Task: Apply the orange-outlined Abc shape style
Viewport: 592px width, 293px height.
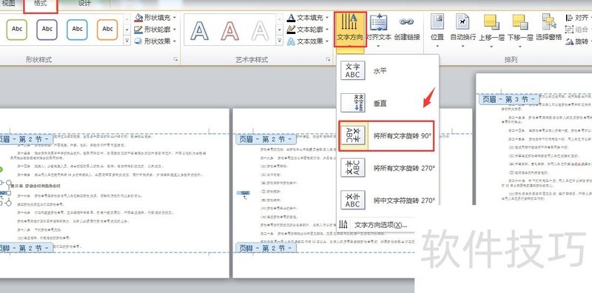Action: tap(107, 30)
